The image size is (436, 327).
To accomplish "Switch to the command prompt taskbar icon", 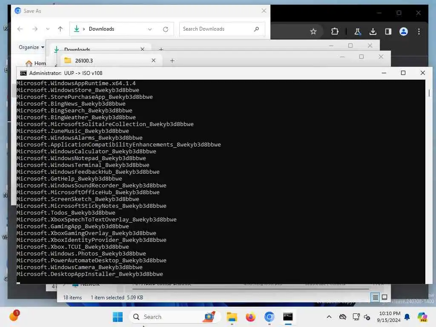I will (288, 317).
